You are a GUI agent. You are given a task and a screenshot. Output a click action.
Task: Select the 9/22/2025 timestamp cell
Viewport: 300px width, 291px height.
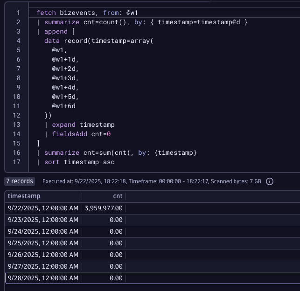(x=43, y=208)
